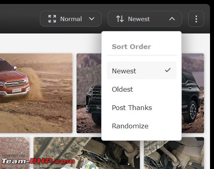Sort images by Post Thanks
Image resolution: width=214 pixels, height=169 pixels.
click(141, 108)
